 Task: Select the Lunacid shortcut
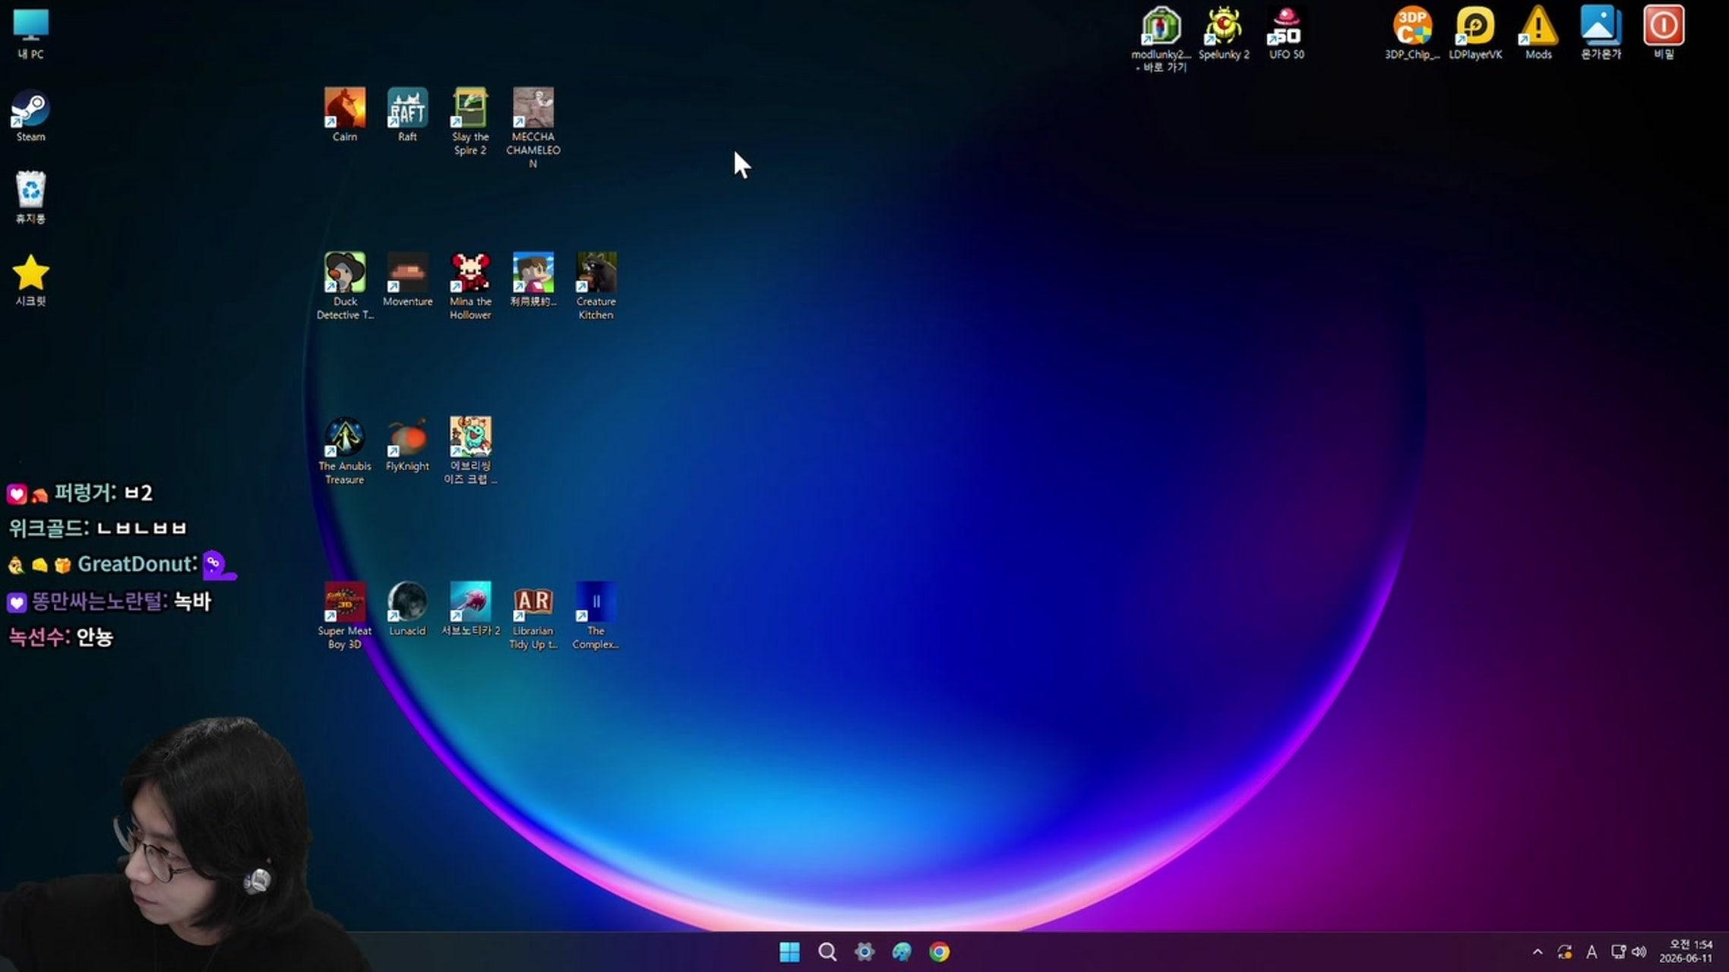pos(407,609)
